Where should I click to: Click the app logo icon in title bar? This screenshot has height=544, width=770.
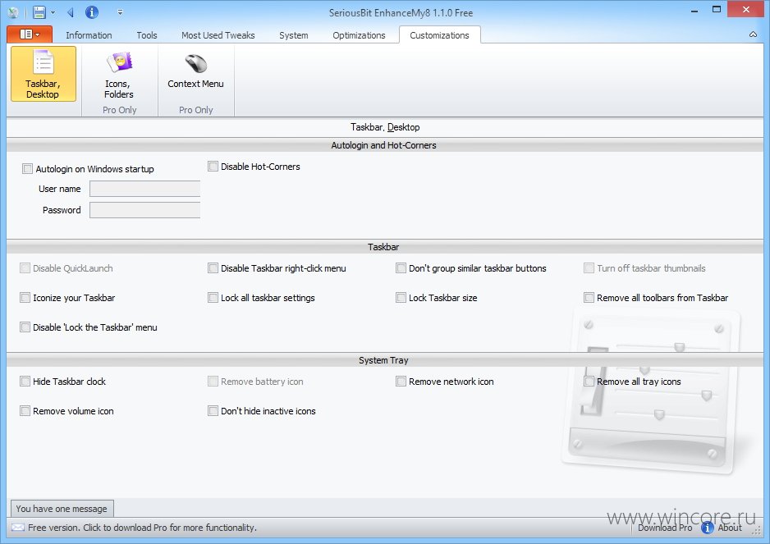(13, 12)
